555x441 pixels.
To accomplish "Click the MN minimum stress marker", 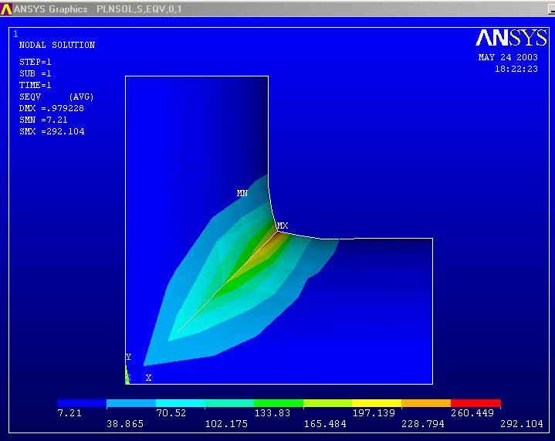I will 242,193.
